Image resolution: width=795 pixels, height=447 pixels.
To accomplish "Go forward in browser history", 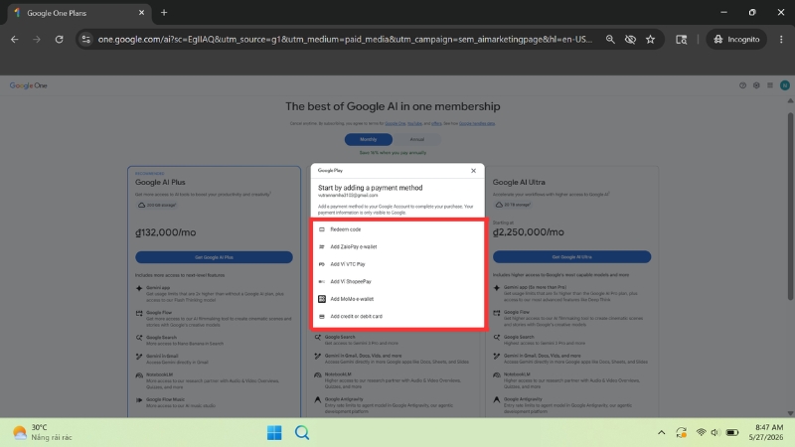I will pos(37,39).
